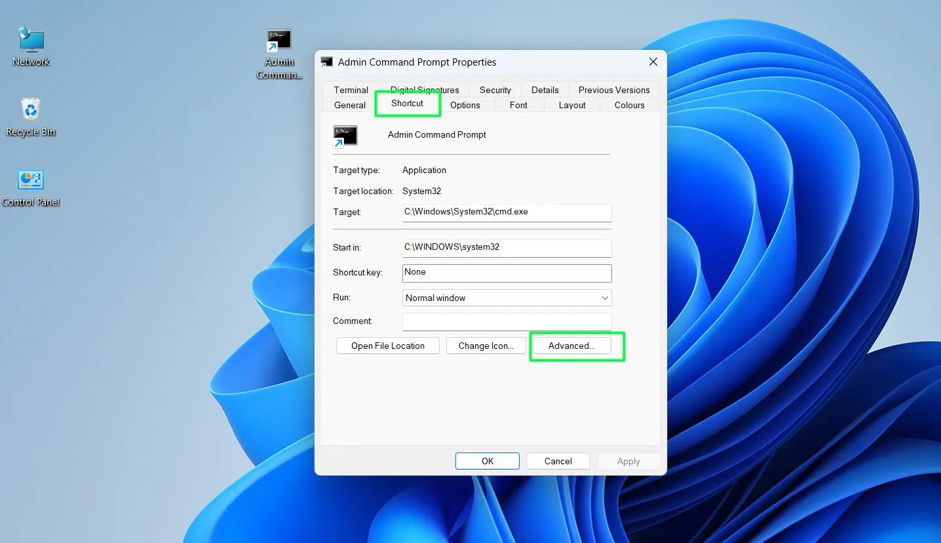This screenshot has height=543, width=941.
Task: Select the Shortcut key field
Action: point(506,273)
